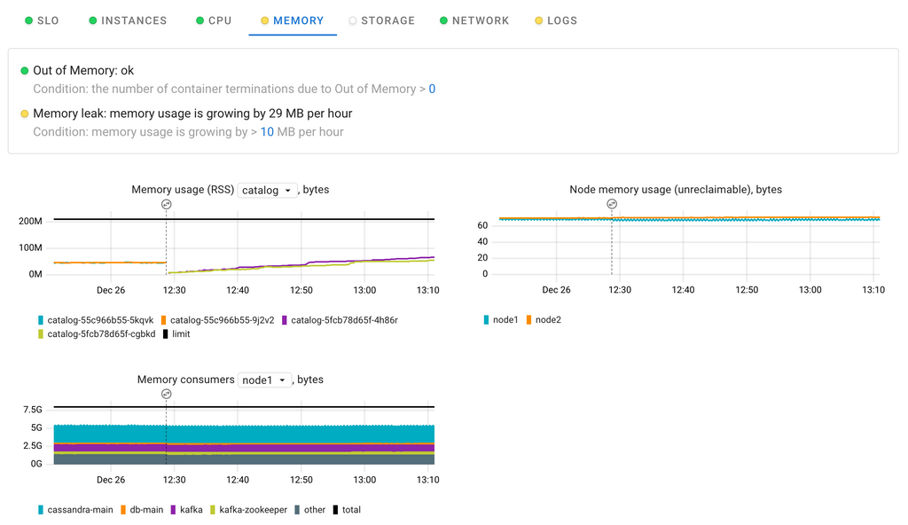
Task: Toggle node2 series in node memory legend
Action: [x=547, y=319]
